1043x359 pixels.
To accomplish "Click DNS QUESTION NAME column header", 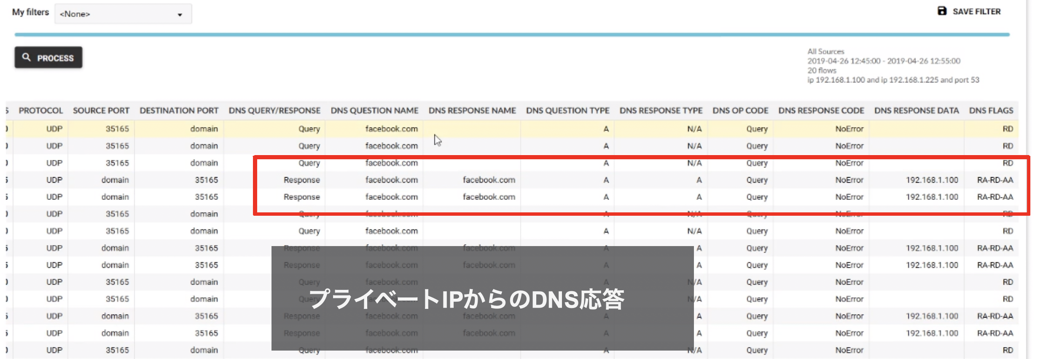I will coord(374,110).
